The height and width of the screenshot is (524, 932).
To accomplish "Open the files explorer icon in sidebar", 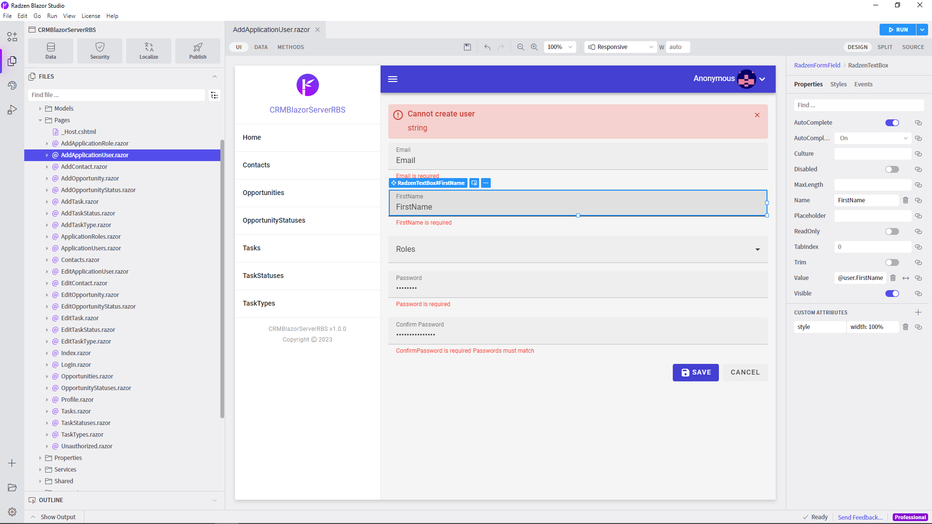I will pyautogui.click(x=12, y=61).
